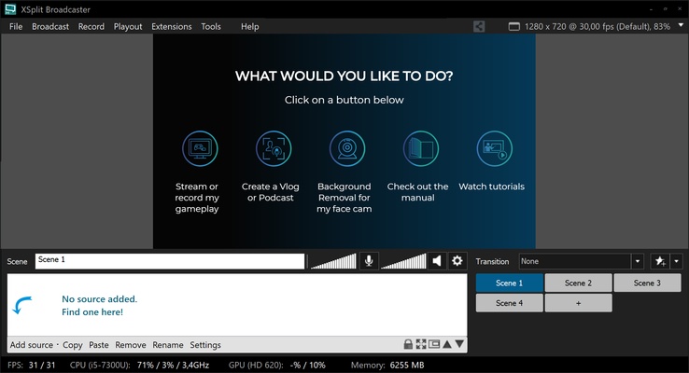This screenshot has width=689, height=373.
Task: Open the Transition dropdown arrow
Action: [x=638, y=261]
